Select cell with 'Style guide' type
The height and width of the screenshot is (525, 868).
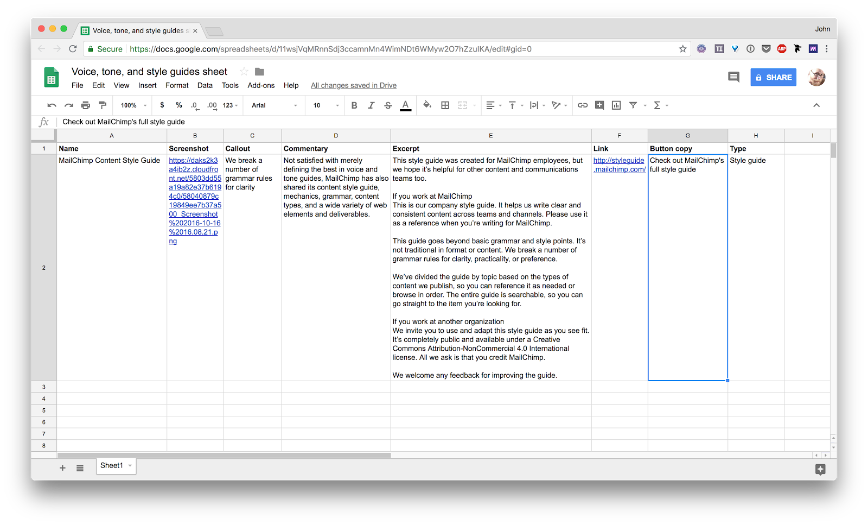(x=756, y=268)
